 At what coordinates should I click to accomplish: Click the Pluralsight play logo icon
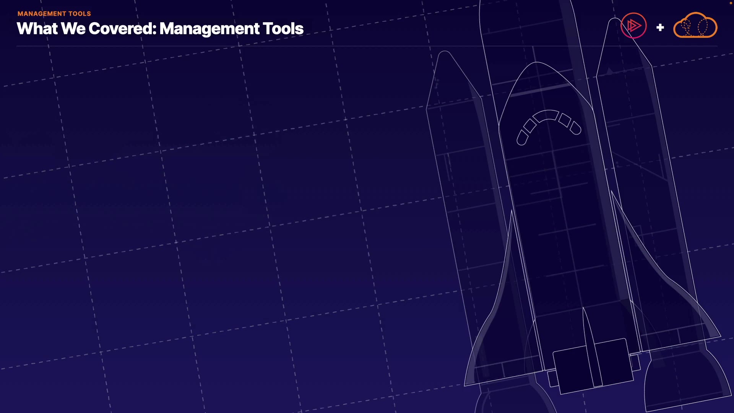[x=633, y=26]
